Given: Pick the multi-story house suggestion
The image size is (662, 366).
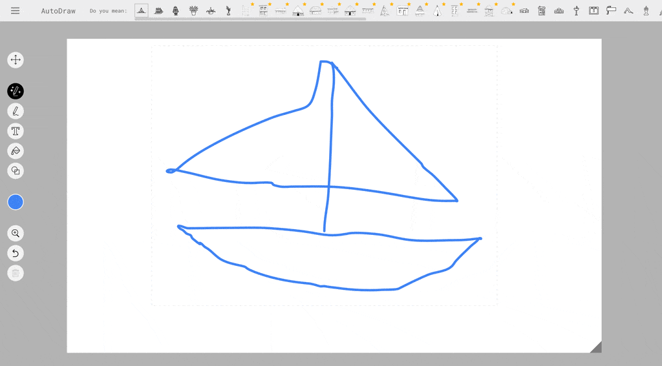Looking at the screenshot, I should click(x=542, y=10).
